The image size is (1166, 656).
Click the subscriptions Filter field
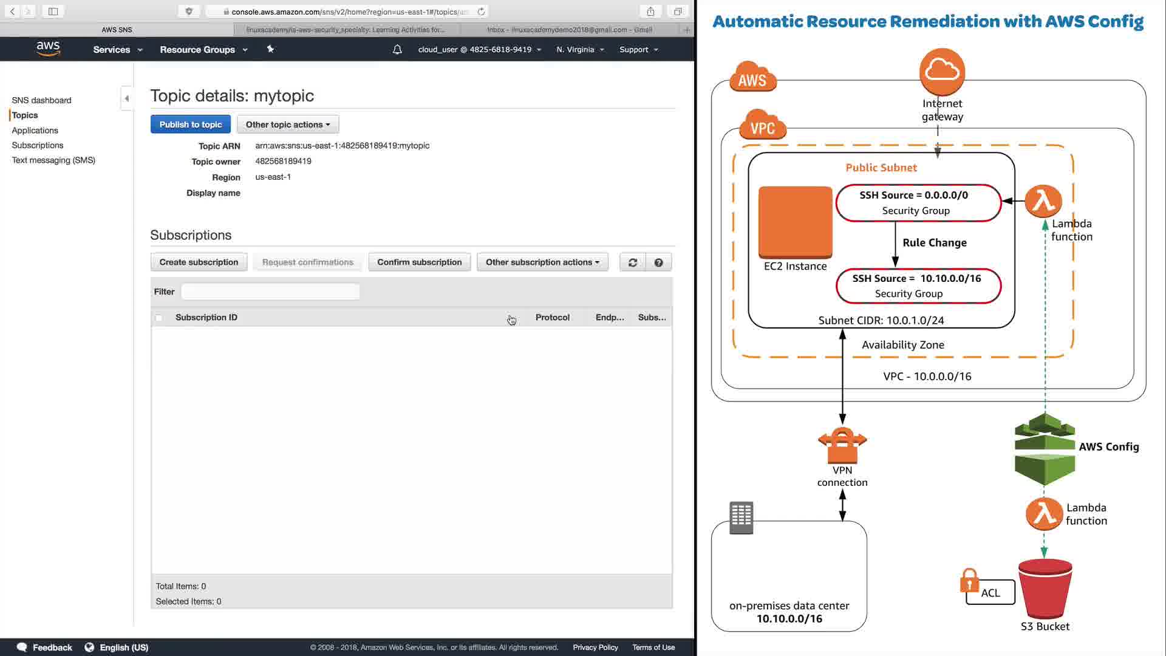pos(270,292)
